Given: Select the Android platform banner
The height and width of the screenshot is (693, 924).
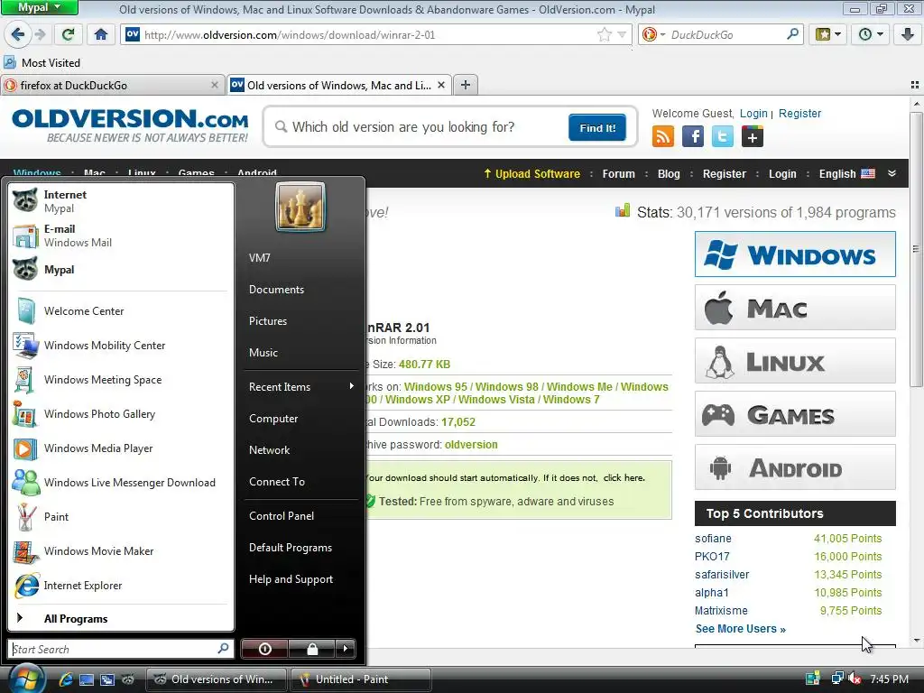Looking at the screenshot, I should coord(795,467).
